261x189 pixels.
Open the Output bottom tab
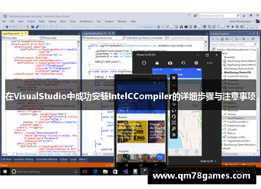[63, 159]
